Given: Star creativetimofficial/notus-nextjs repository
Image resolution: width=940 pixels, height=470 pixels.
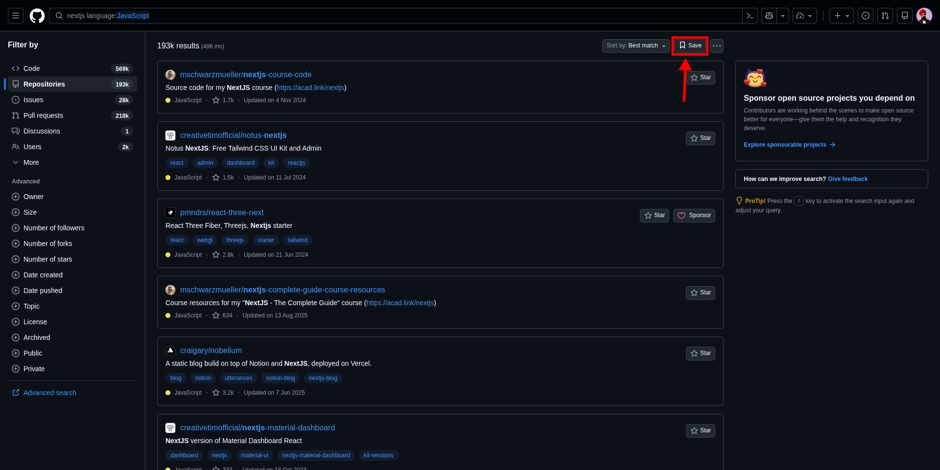Looking at the screenshot, I should [x=701, y=138].
